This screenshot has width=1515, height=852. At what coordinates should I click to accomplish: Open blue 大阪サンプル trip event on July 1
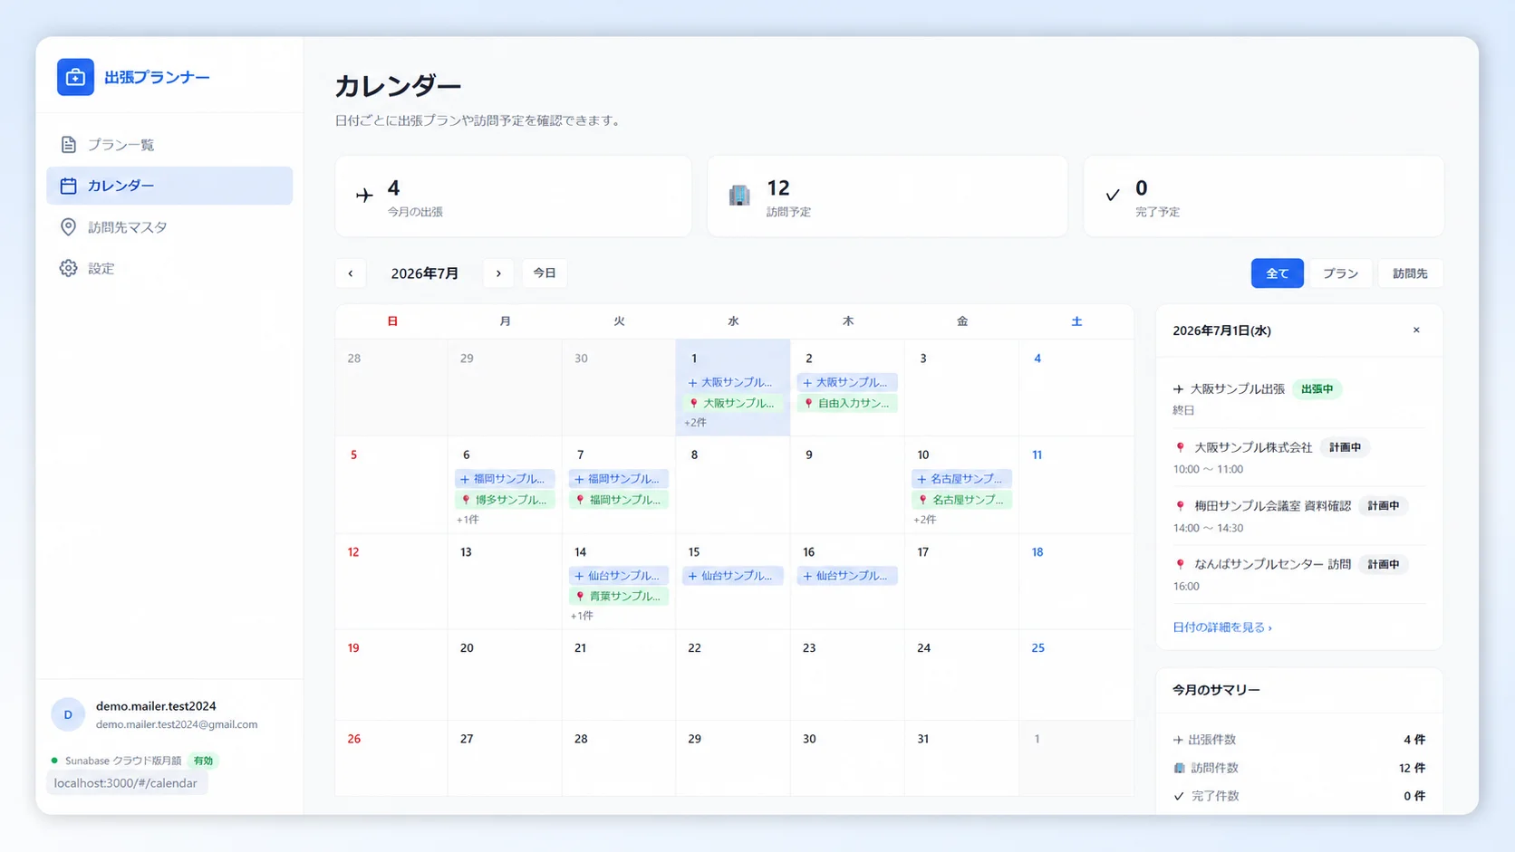733,383
